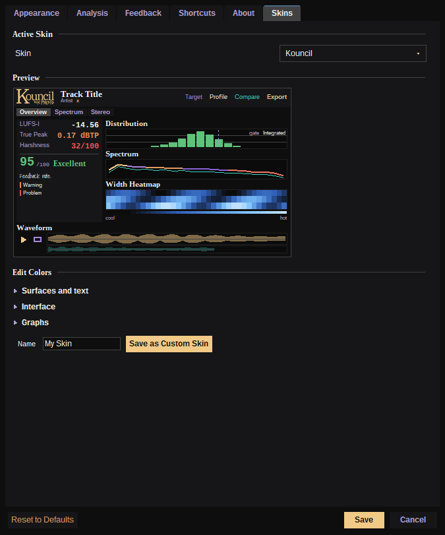Click the Skin dropdown arrow

(418, 53)
